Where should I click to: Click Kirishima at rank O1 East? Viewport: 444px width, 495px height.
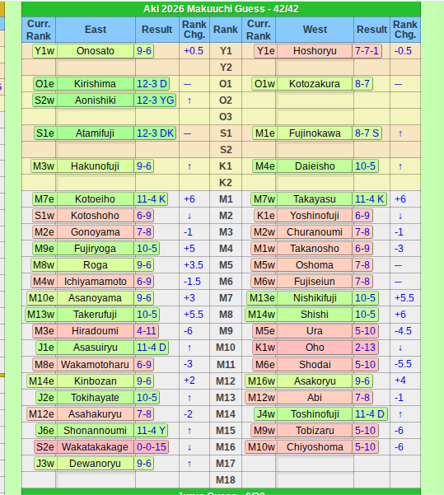96,84
